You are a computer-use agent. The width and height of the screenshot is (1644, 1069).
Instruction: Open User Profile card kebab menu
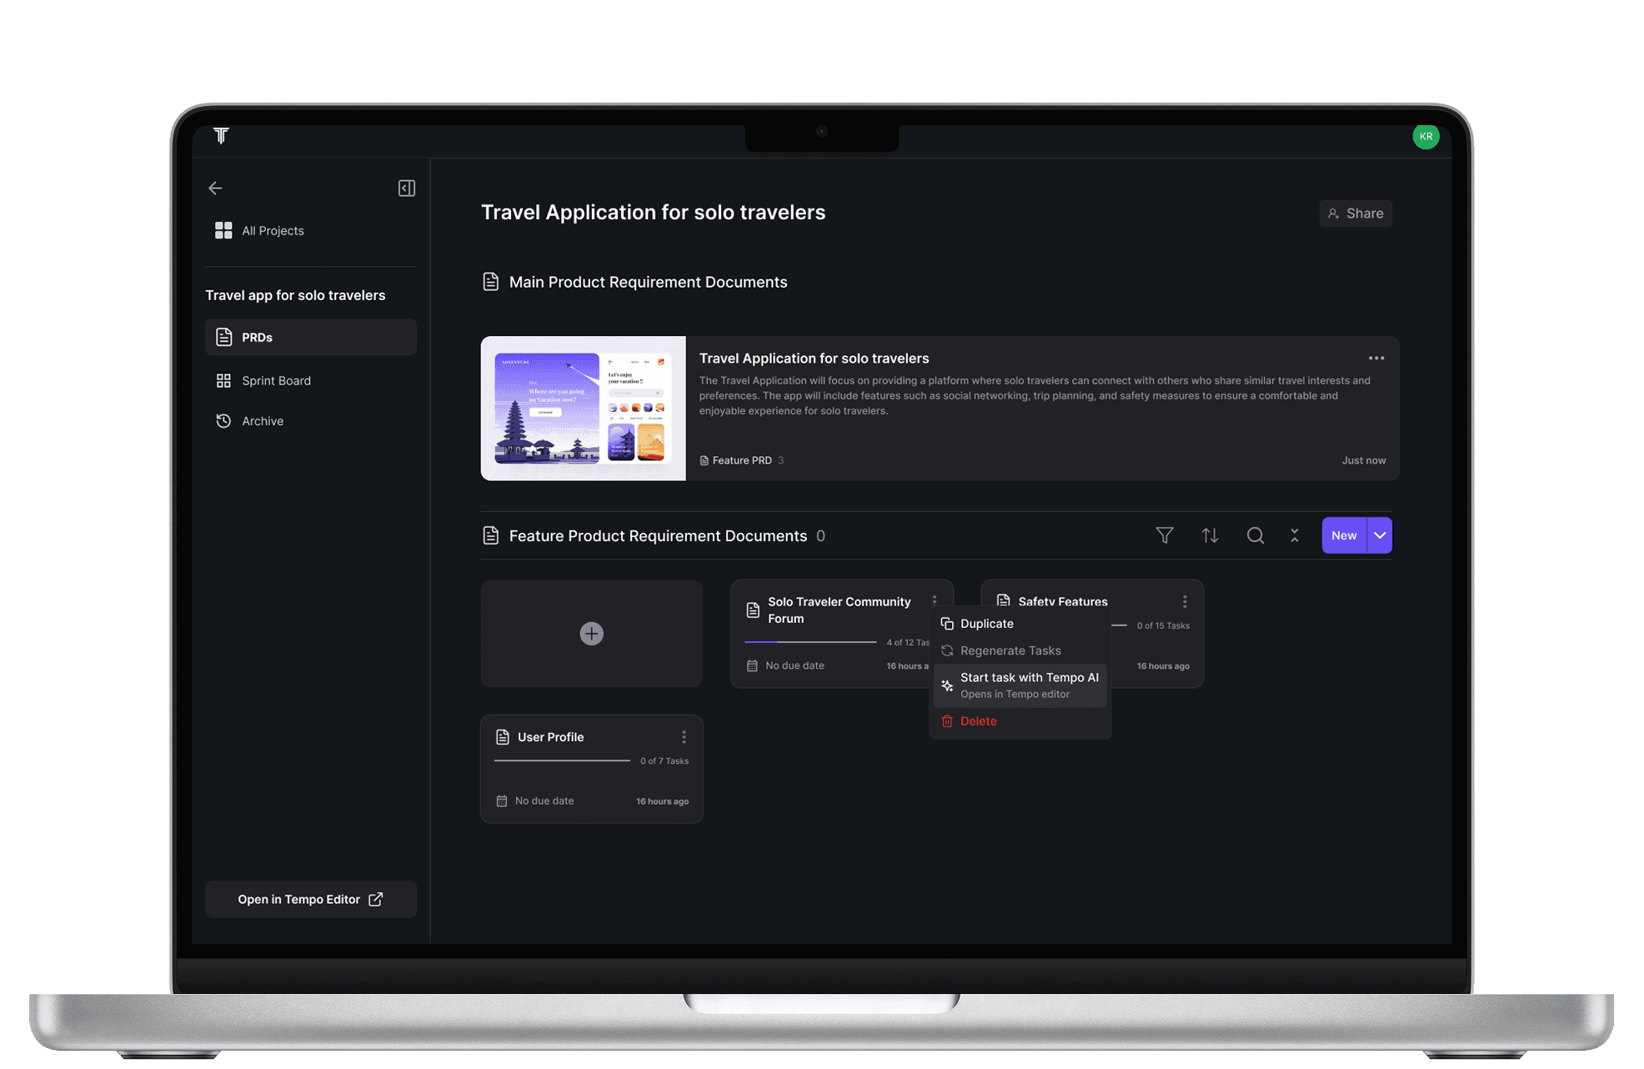(x=684, y=737)
